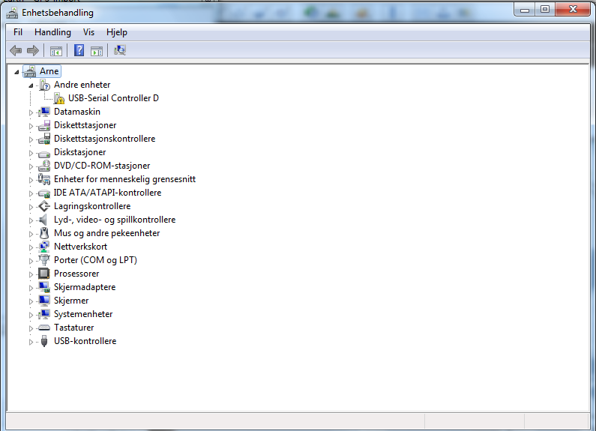Click the Skjermadaptere icon
The height and width of the screenshot is (431, 596).
click(44, 287)
